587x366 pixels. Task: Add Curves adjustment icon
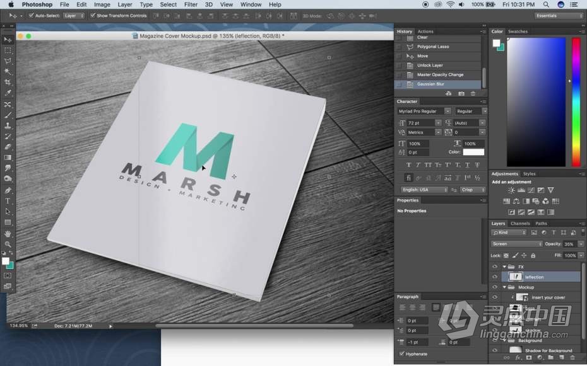click(531, 190)
